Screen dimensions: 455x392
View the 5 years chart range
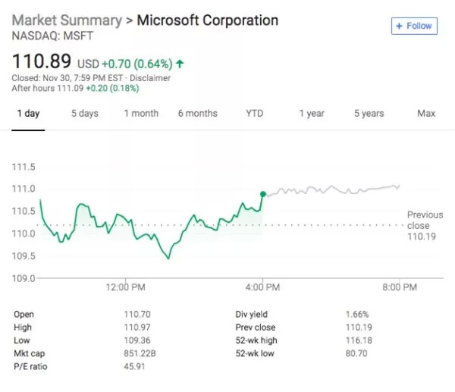coord(369,114)
